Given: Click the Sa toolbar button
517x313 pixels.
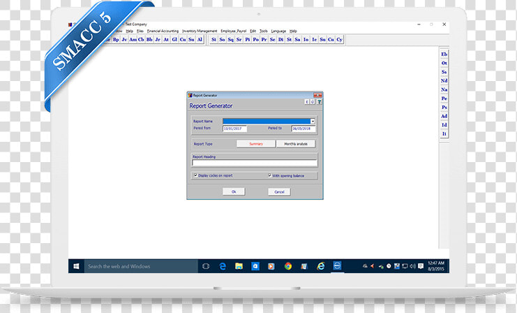Looking at the screenshot, I should point(297,40).
